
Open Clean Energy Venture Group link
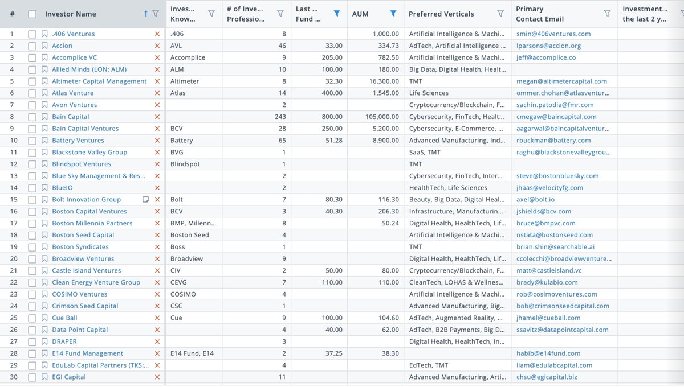(96, 282)
